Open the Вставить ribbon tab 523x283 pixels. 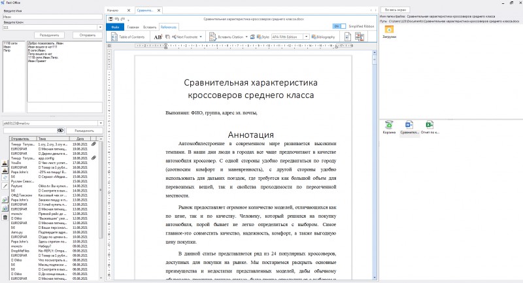pyautogui.click(x=150, y=27)
